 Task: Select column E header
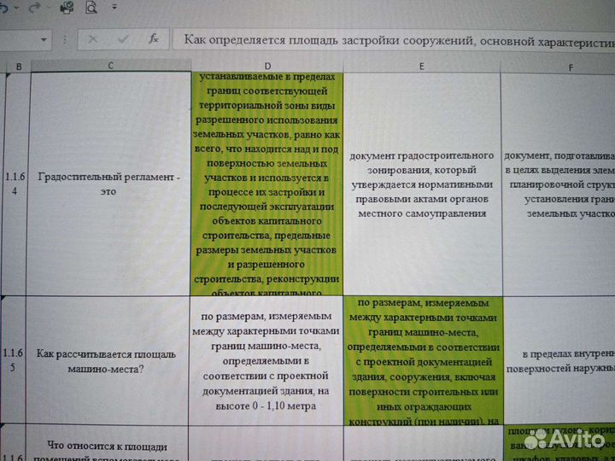(421, 67)
